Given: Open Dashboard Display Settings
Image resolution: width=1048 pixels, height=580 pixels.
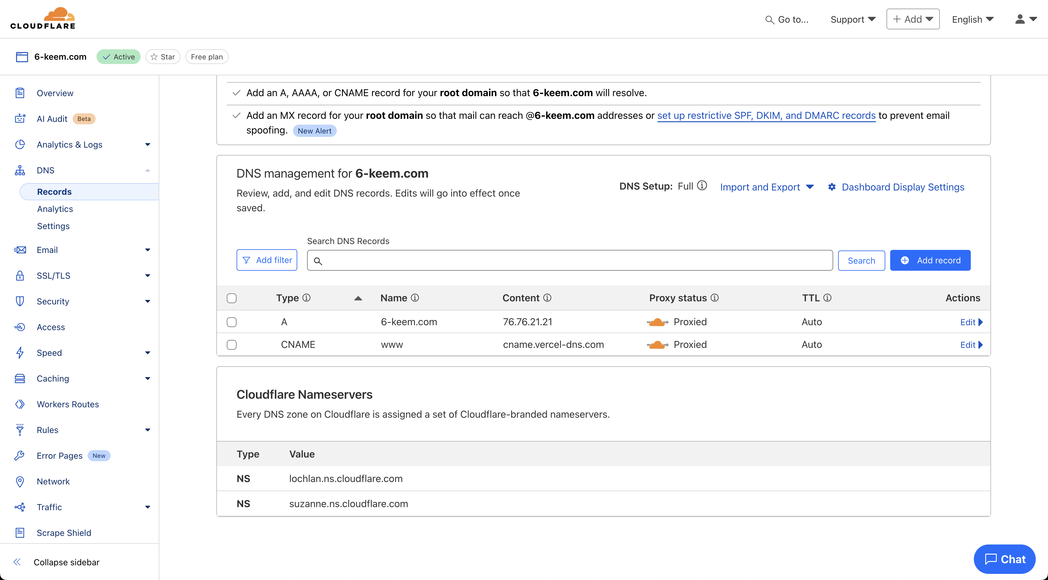Looking at the screenshot, I should pyautogui.click(x=896, y=187).
